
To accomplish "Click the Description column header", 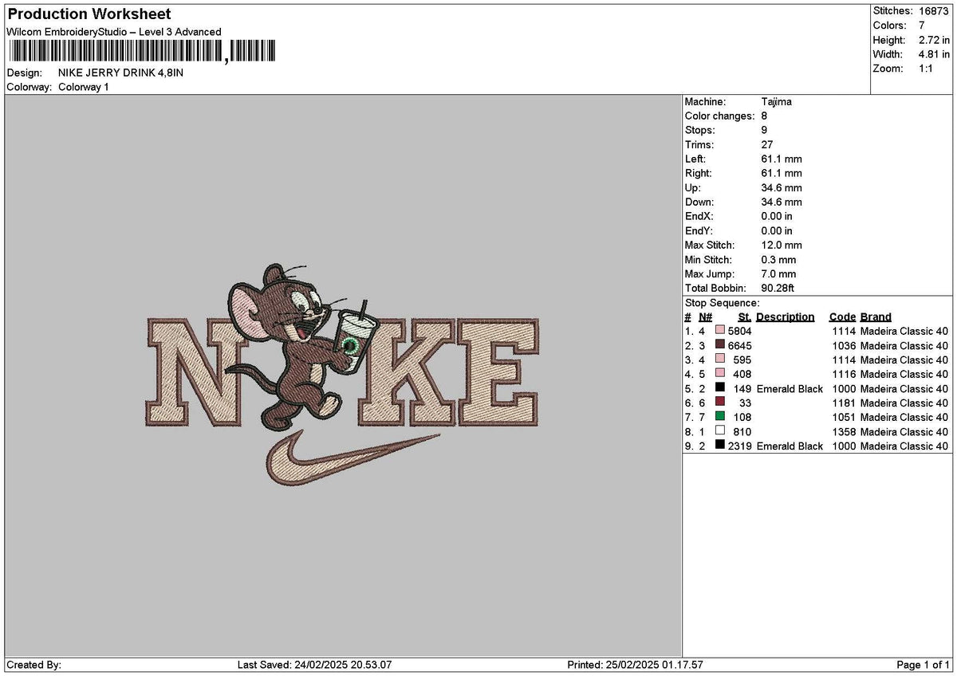I will click(x=786, y=316).
